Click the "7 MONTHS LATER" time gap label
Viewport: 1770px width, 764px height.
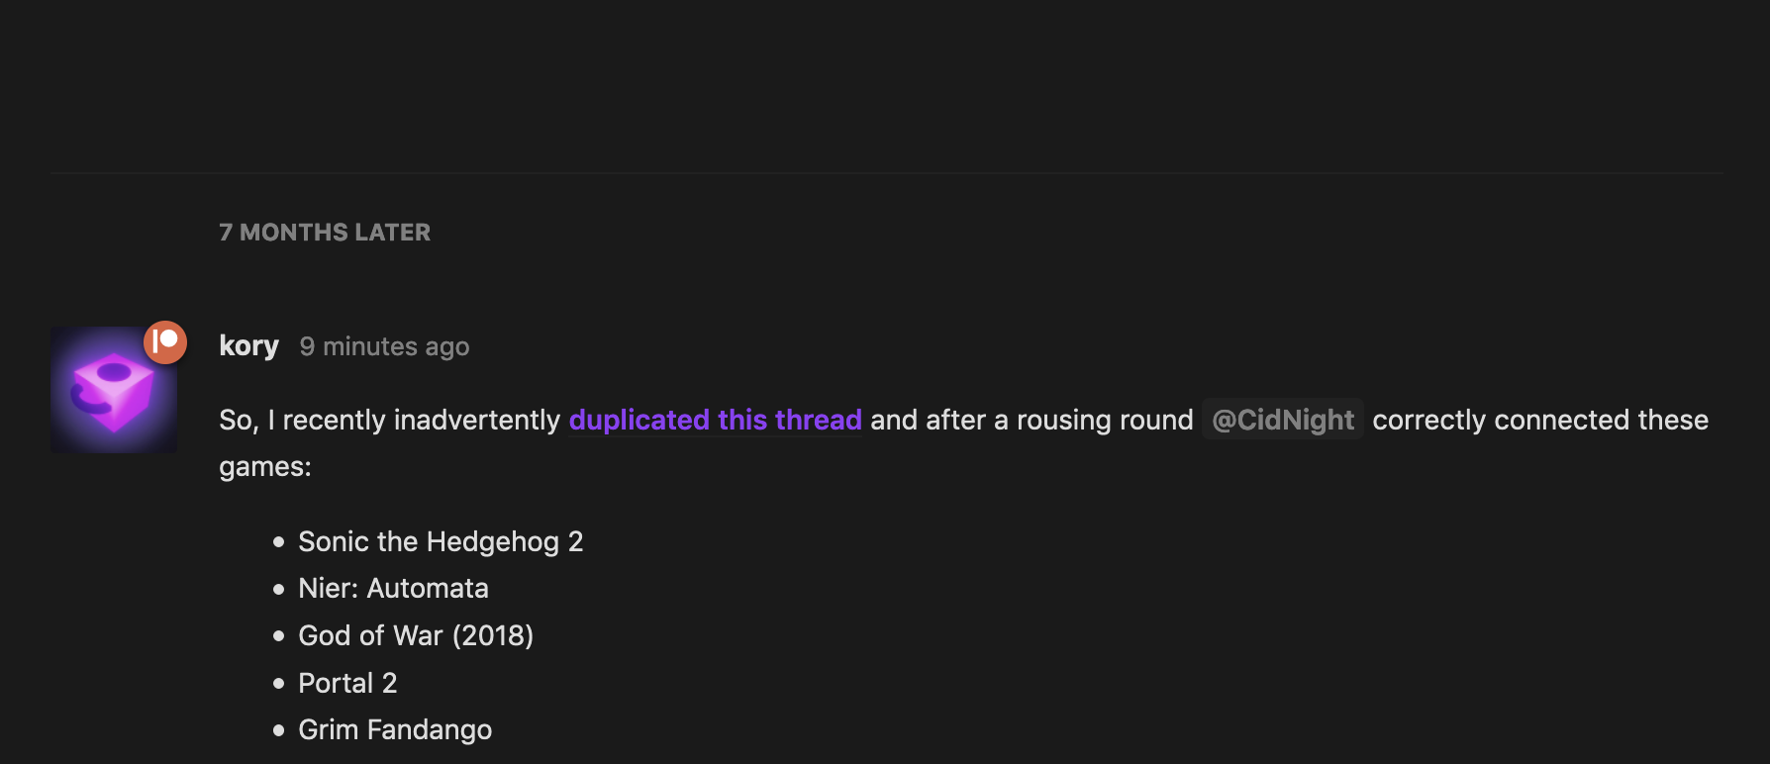coord(325,233)
